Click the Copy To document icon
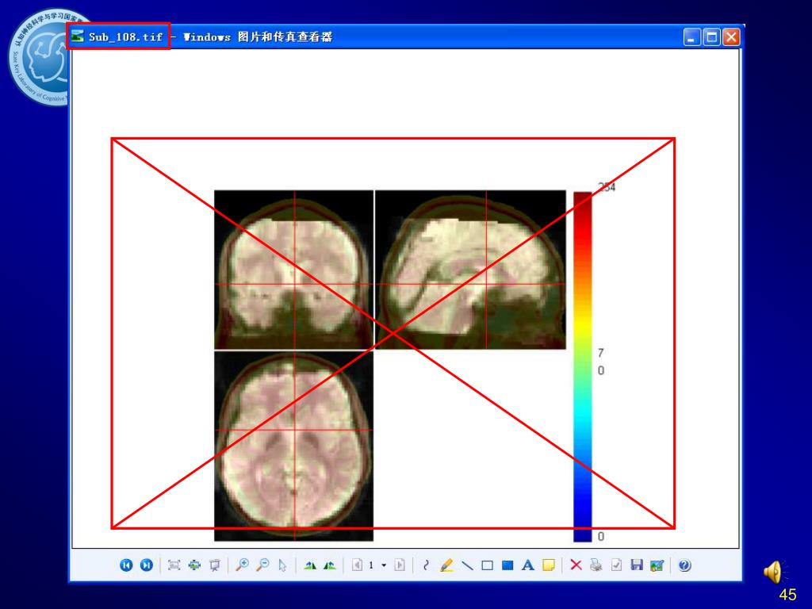812x609 pixels. point(616,565)
